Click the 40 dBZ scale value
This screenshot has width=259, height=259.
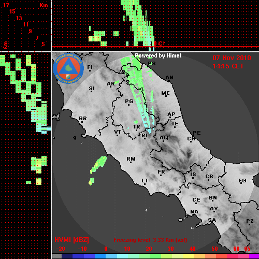tap(193, 249)
